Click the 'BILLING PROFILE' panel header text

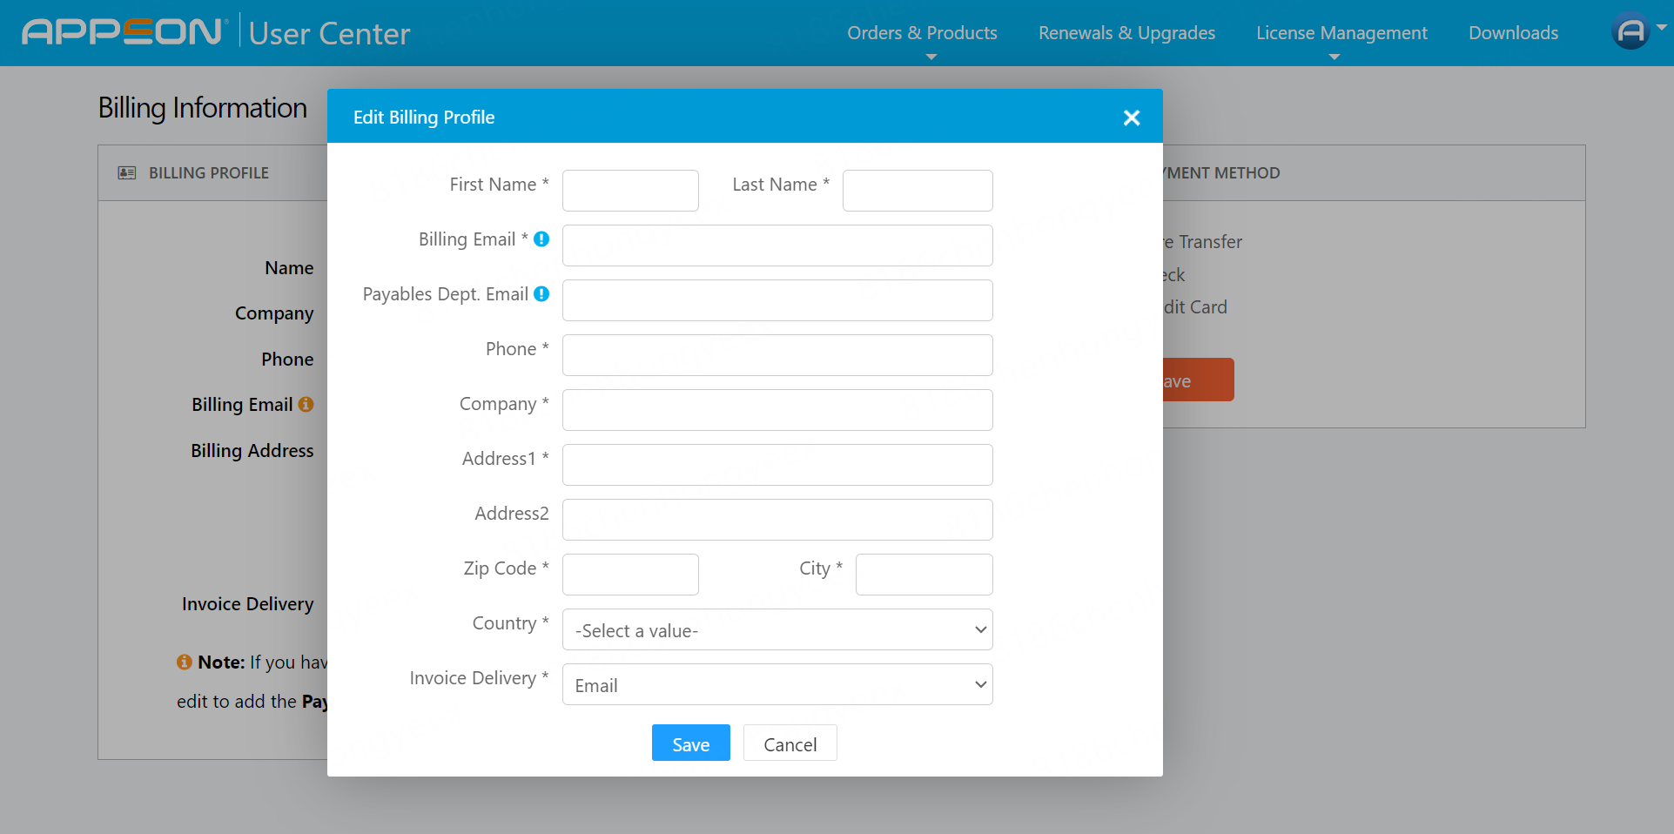pos(209,173)
